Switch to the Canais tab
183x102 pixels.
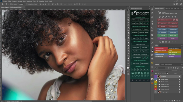(162, 65)
